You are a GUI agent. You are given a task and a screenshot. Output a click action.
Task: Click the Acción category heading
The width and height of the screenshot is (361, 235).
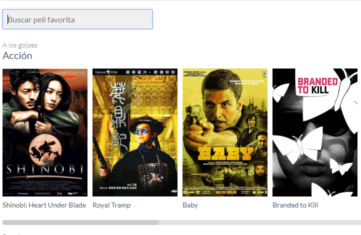tap(17, 55)
